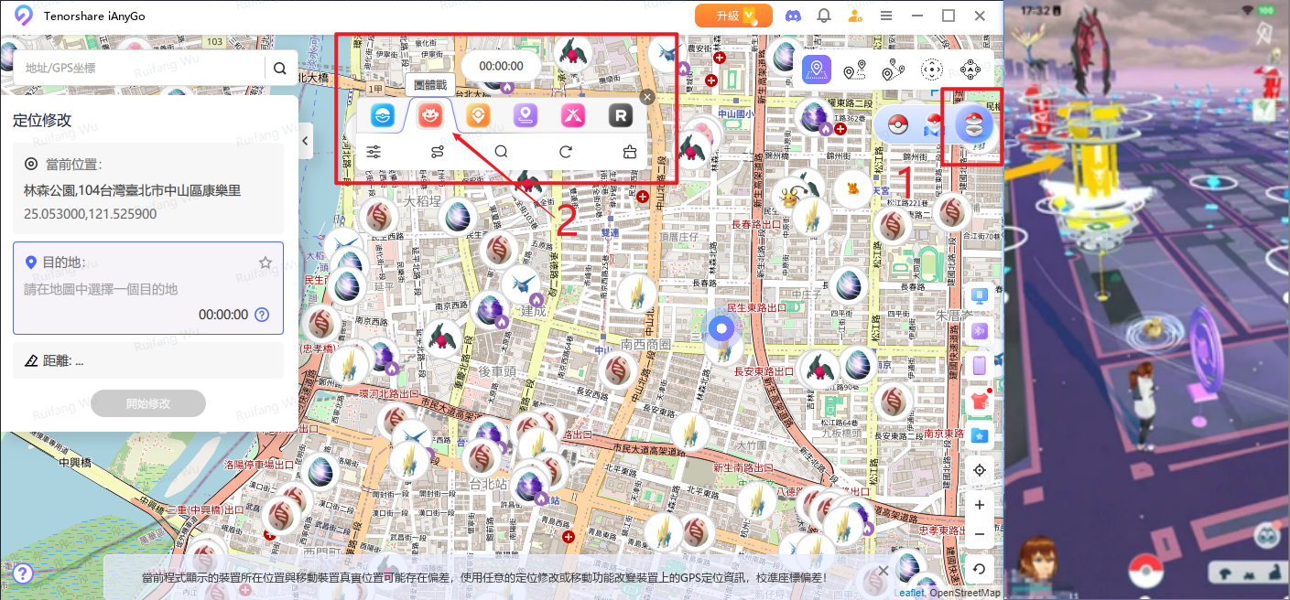Refresh the floating panel results

point(565,152)
